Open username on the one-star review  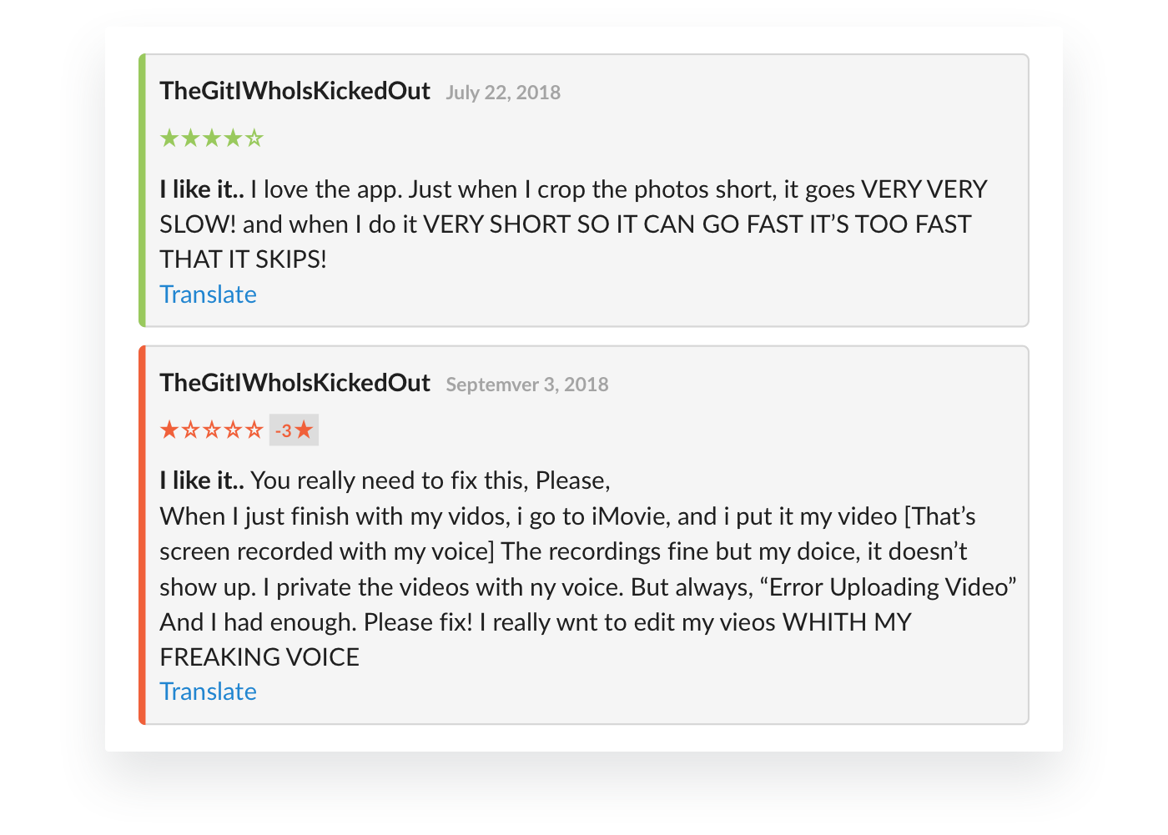pos(295,383)
